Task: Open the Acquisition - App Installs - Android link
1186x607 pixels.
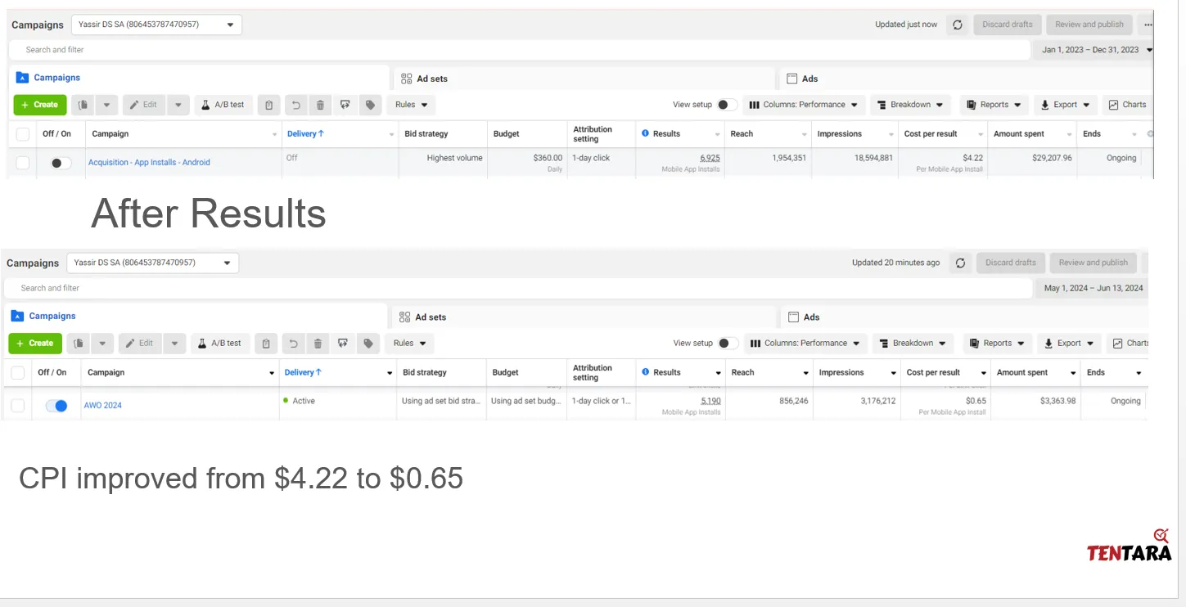Action: pos(149,163)
